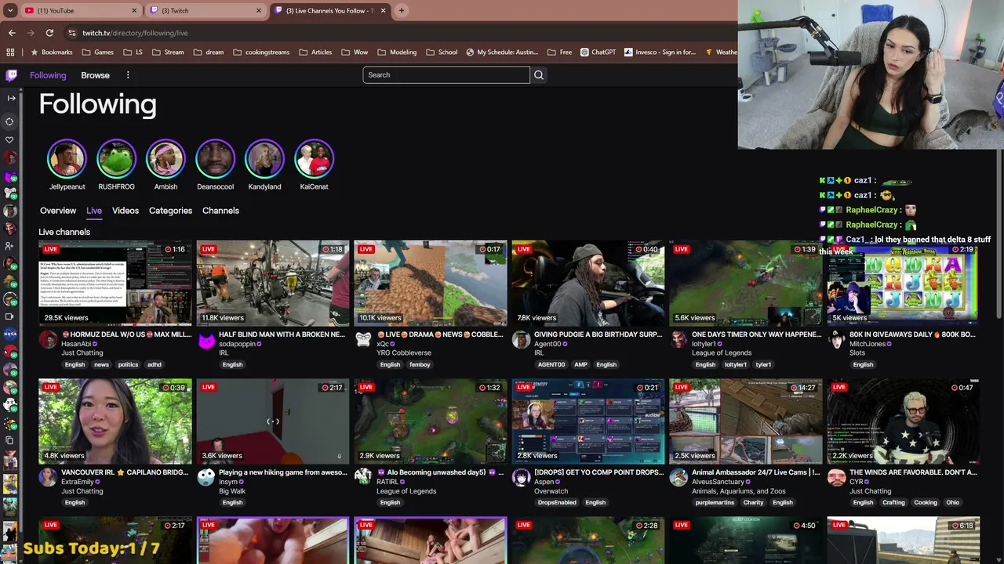Open Ambish's story avatar

[x=166, y=159]
